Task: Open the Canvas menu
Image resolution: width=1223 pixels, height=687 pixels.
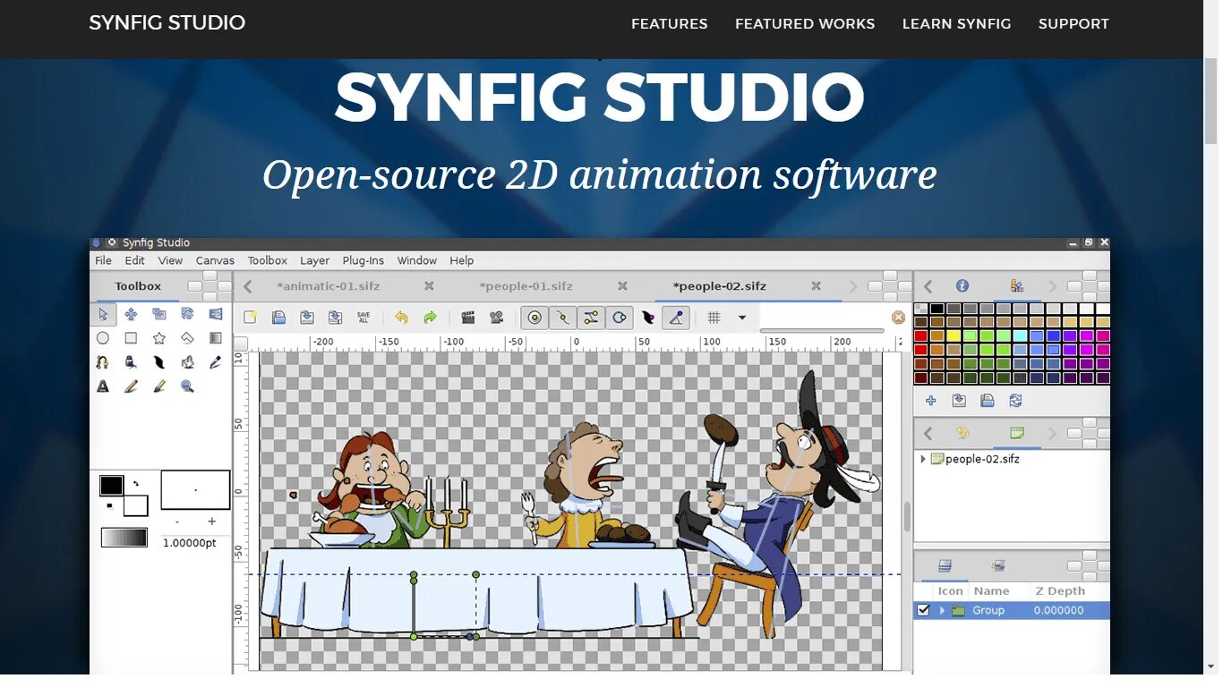Action: tap(215, 260)
